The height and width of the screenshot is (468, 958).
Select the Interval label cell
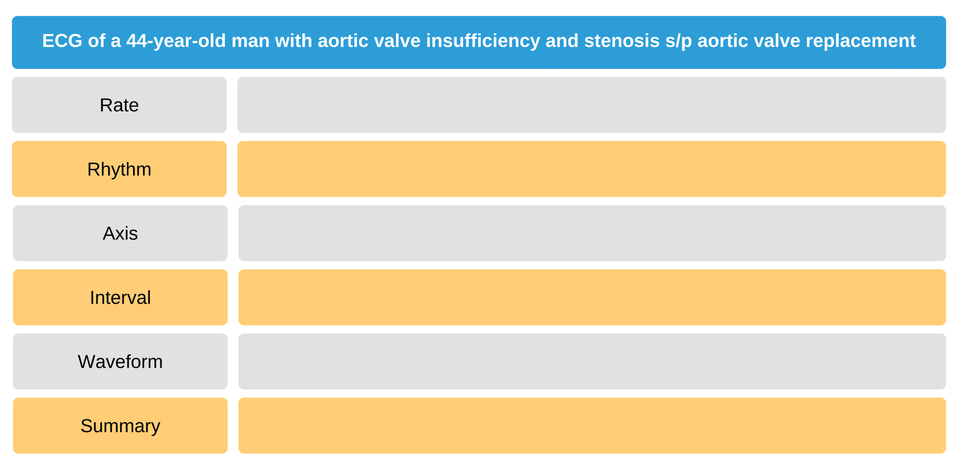click(x=120, y=297)
